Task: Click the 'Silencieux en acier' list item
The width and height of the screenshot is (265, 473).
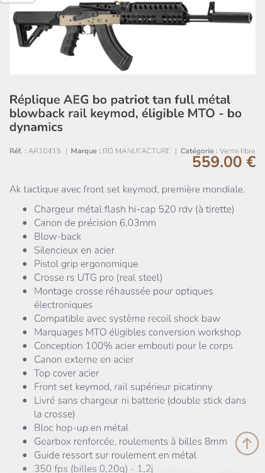Action: pos(74,250)
